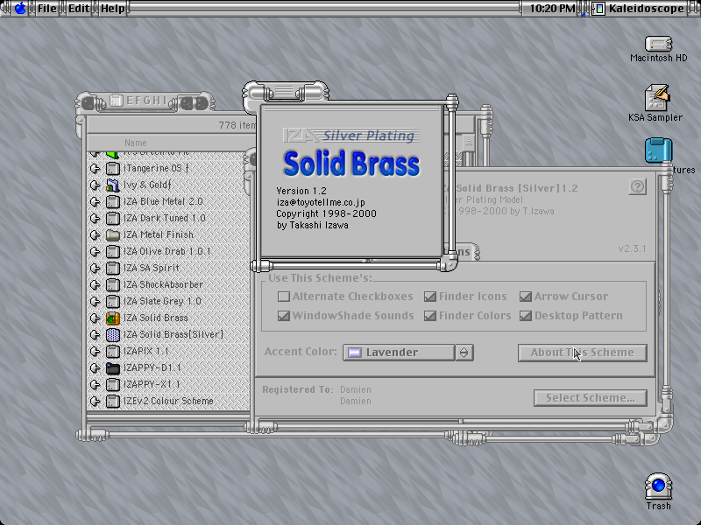Screen dimensions: 701x525
Task: Toggle the Alternate Checkboxes option
Action: (x=345, y=297)
